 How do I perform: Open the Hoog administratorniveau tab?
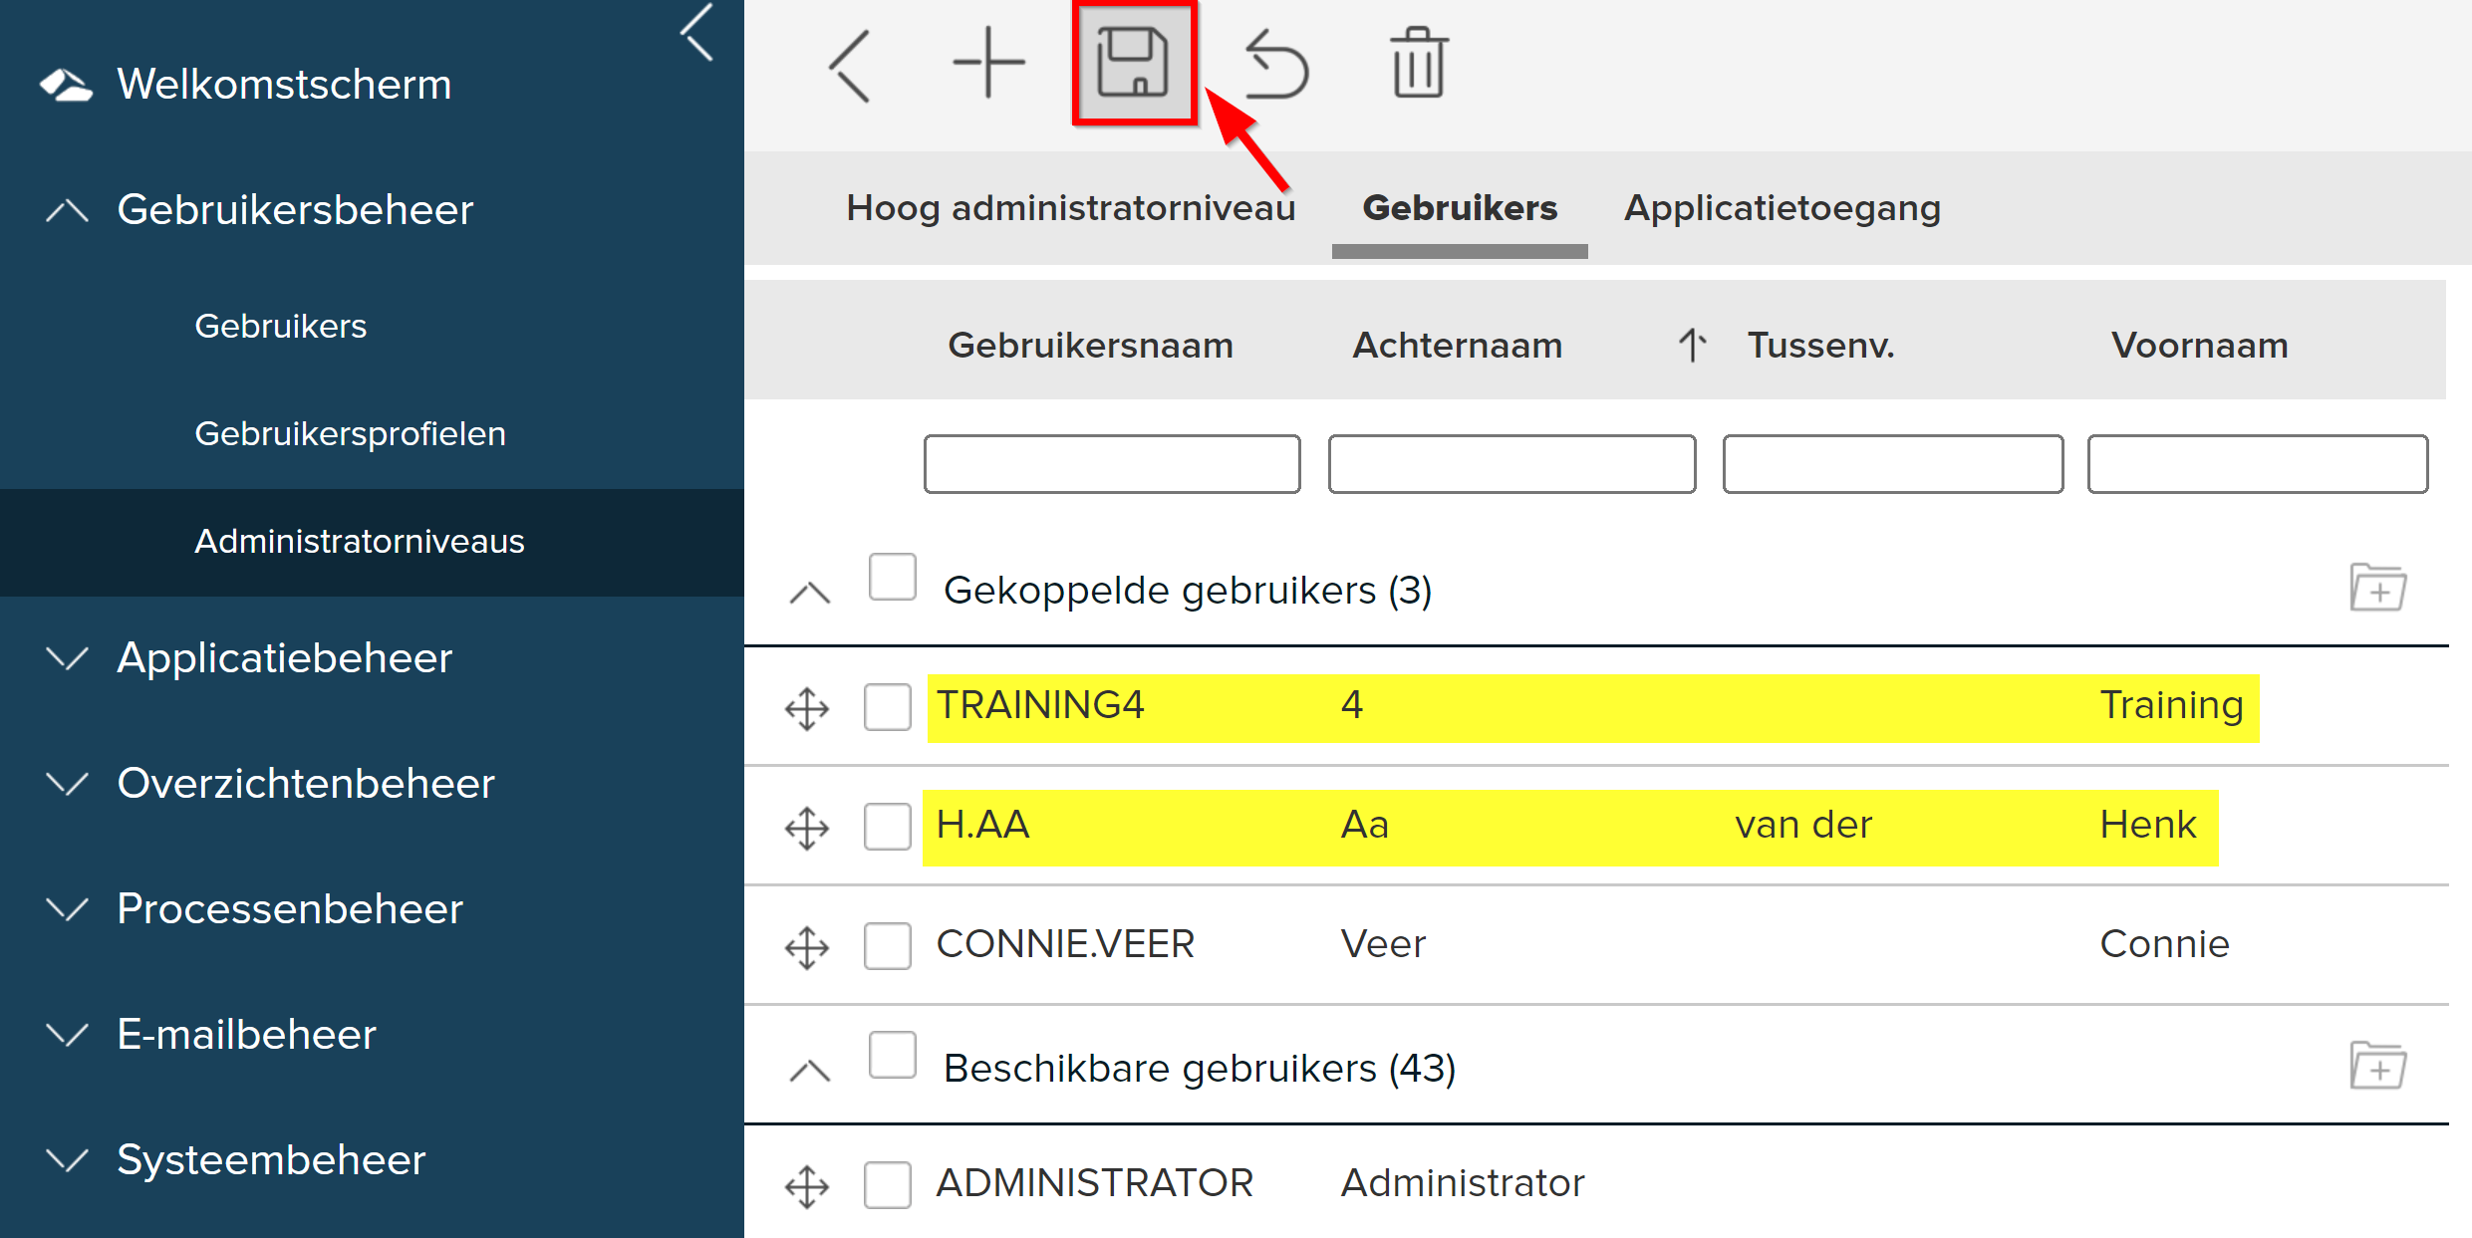[x=1070, y=208]
